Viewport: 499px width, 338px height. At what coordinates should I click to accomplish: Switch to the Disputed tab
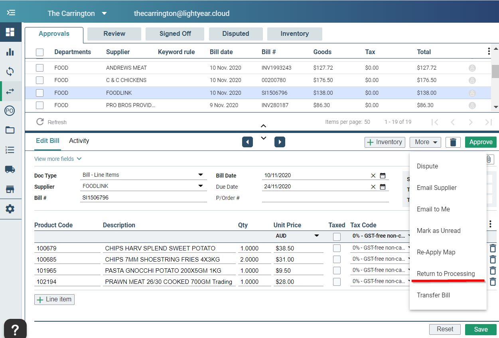coord(236,34)
